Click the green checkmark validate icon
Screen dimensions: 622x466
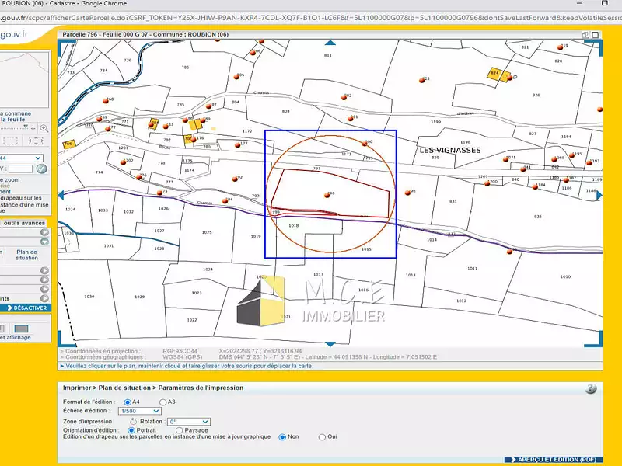pyautogui.click(x=42, y=169)
